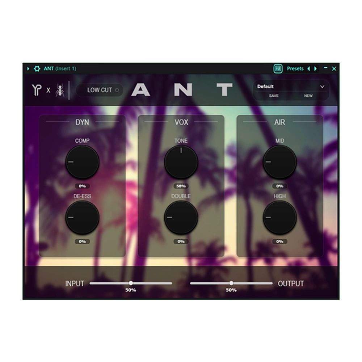Click the COMP knob
This screenshot has height=362, width=362.
(83, 162)
